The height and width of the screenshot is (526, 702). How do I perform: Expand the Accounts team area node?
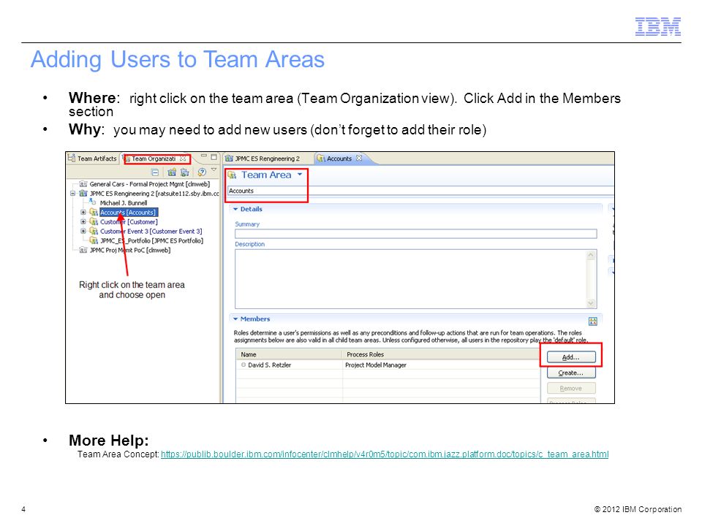(x=83, y=213)
